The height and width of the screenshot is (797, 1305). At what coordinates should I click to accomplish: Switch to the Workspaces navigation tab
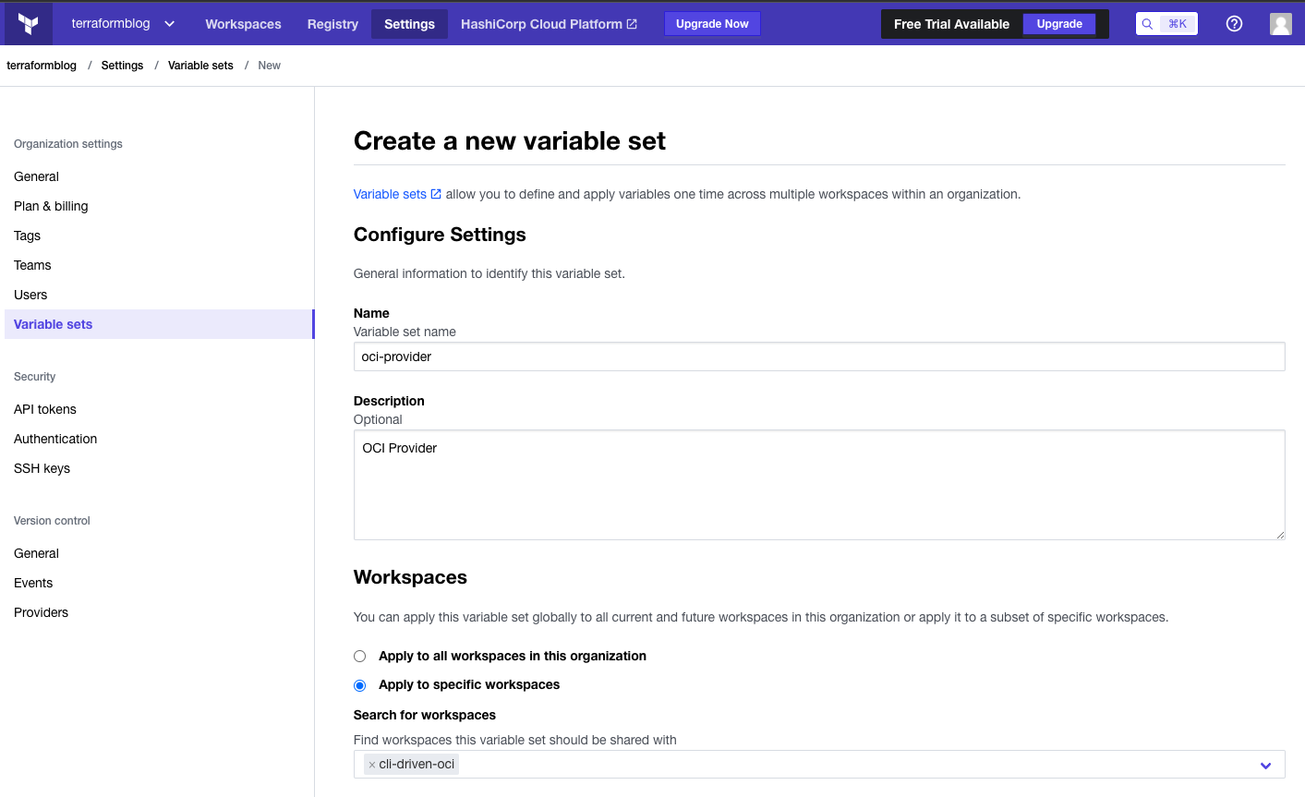(243, 24)
